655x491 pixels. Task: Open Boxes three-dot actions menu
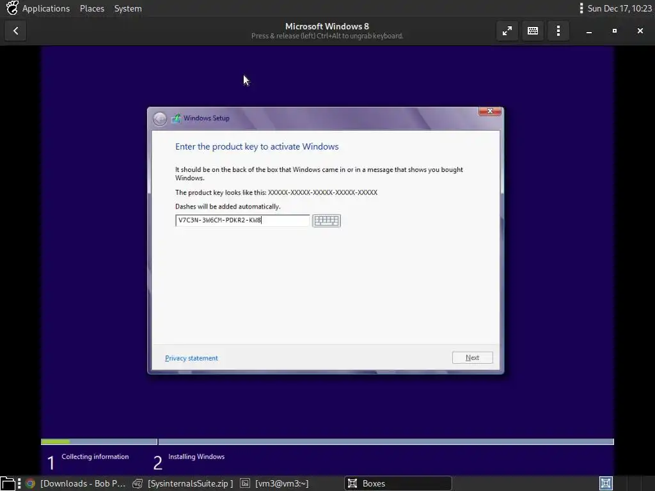click(x=558, y=31)
